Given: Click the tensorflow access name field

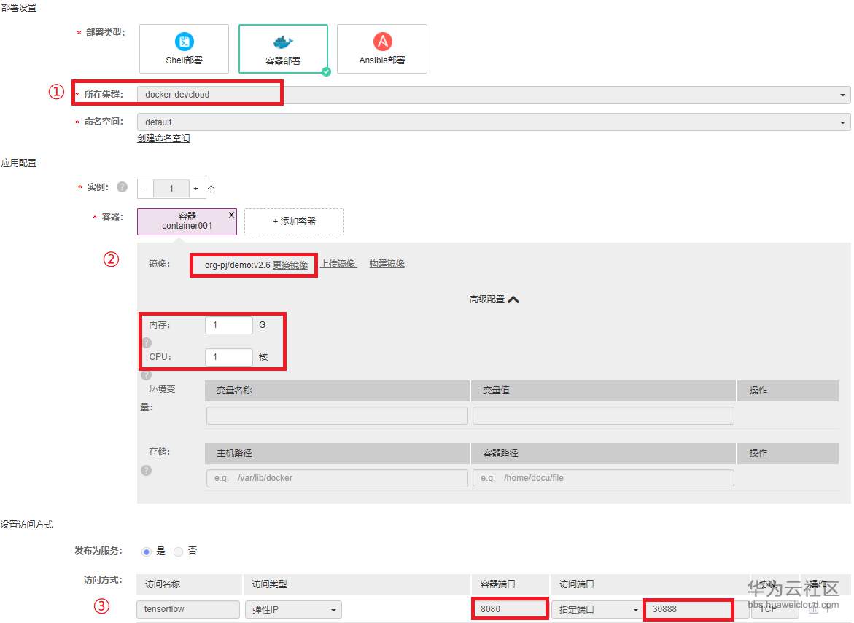Looking at the screenshot, I should [x=188, y=609].
